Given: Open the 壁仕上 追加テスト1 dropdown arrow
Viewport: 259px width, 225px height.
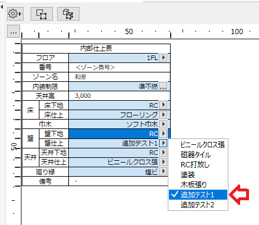Looking at the screenshot, I should click(x=163, y=143).
